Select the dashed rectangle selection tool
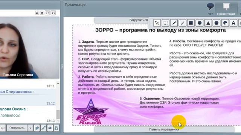Image resolution: width=241 pixels, height=135 pixels. (166, 23)
